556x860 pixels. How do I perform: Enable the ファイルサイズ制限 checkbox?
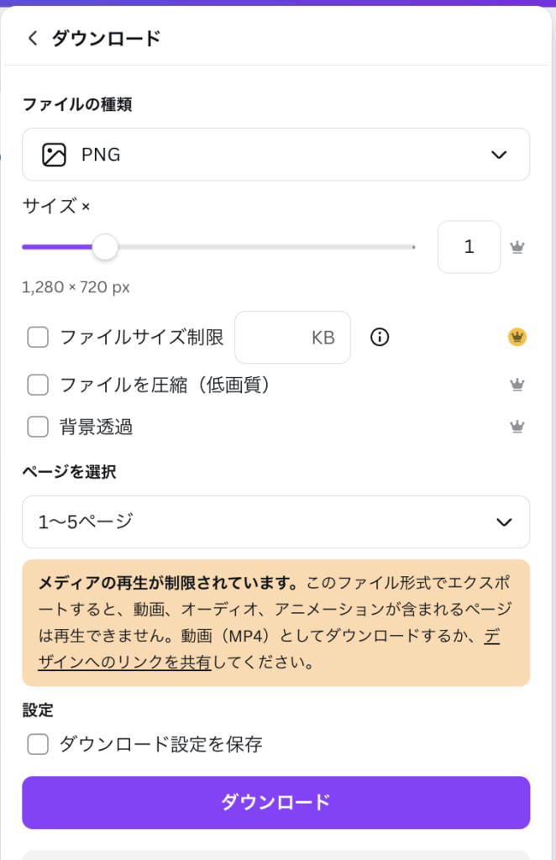(38, 338)
